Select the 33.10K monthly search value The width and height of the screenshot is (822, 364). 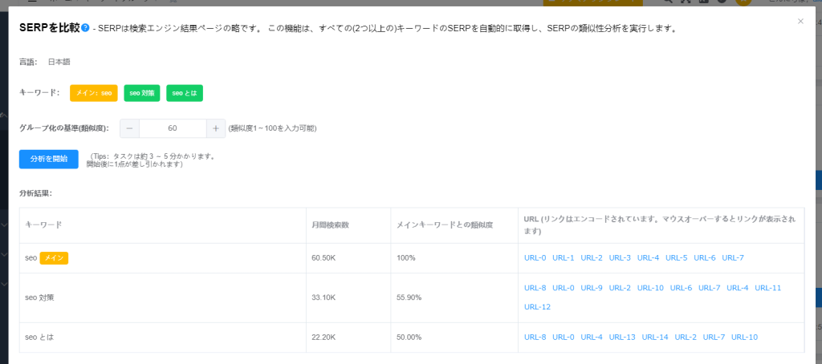[324, 297]
